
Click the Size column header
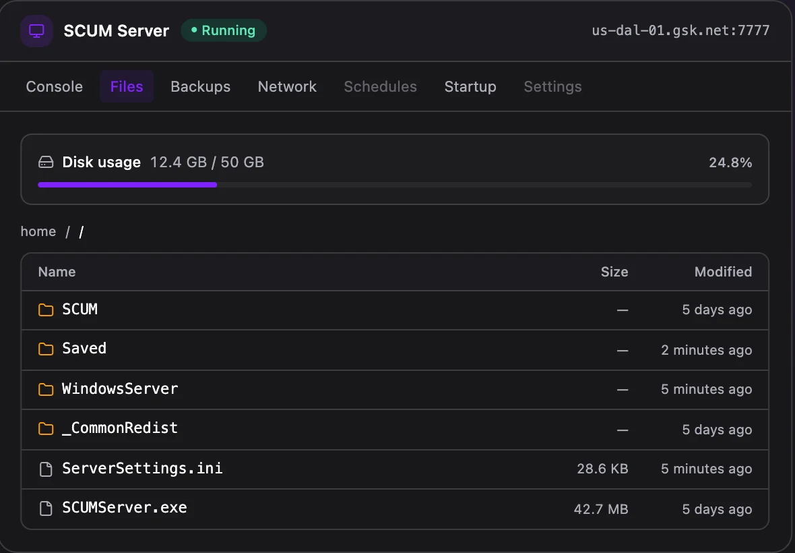pos(614,272)
